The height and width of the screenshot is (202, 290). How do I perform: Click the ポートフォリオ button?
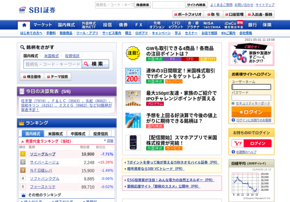tap(188, 14)
